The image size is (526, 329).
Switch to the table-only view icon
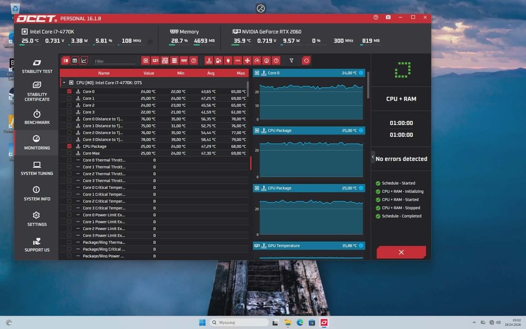(75, 61)
